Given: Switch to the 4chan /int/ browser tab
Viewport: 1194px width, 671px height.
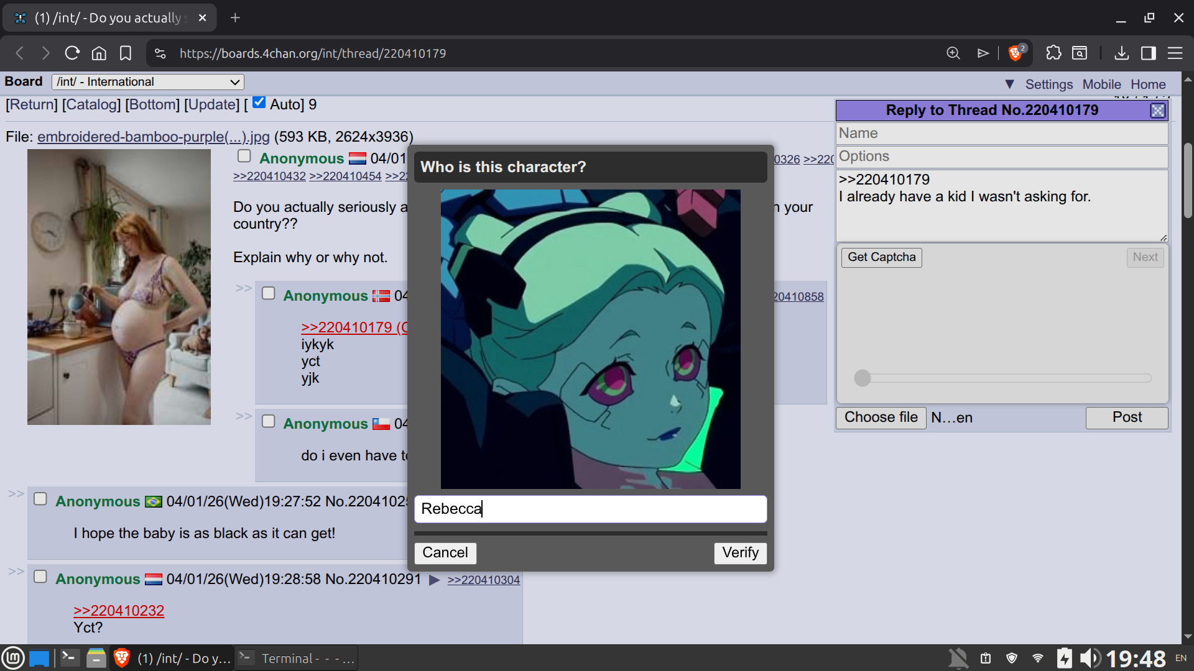Looking at the screenshot, I should 110,18.
